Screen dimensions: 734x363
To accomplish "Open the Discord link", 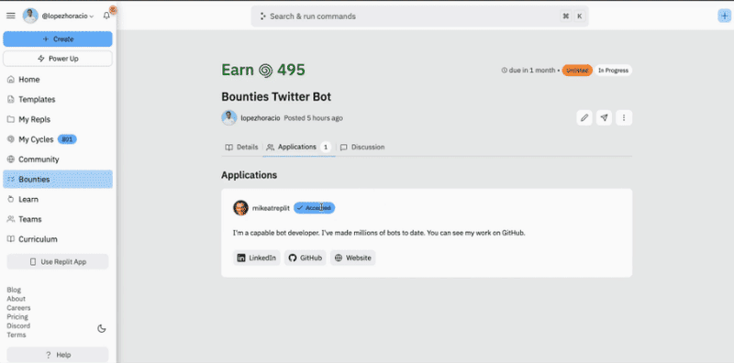I will tap(18, 326).
